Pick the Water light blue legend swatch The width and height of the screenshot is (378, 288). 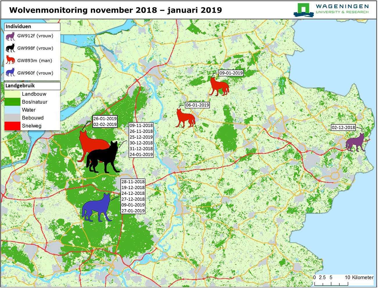pos(12,110)
